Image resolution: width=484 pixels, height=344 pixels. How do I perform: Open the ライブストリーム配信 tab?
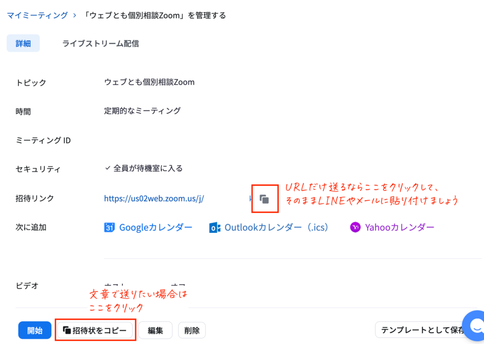[x=101, y=43]
